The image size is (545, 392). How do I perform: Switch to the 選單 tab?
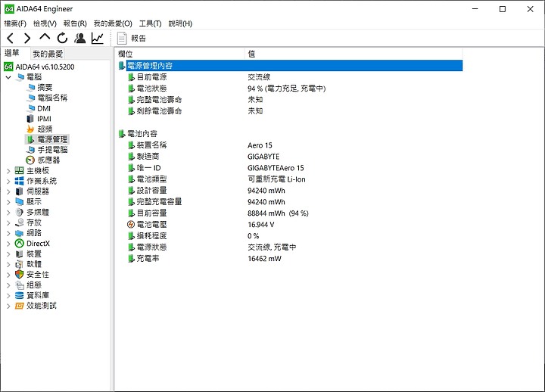pos(12,53)
